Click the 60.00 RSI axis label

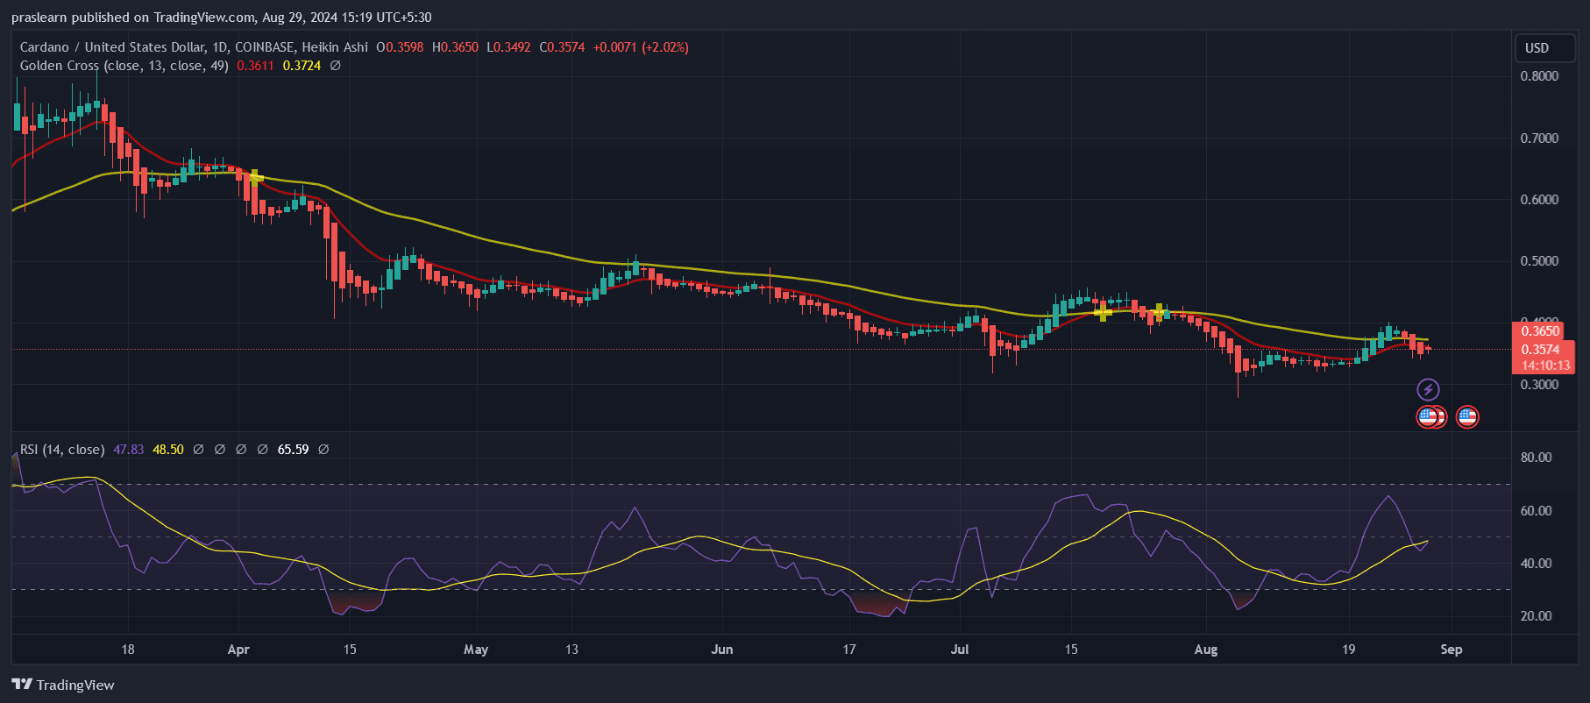pyautogui.click(x=1536, y=511)
